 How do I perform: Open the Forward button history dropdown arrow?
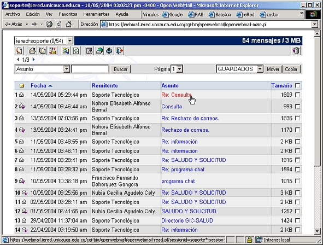42,24
